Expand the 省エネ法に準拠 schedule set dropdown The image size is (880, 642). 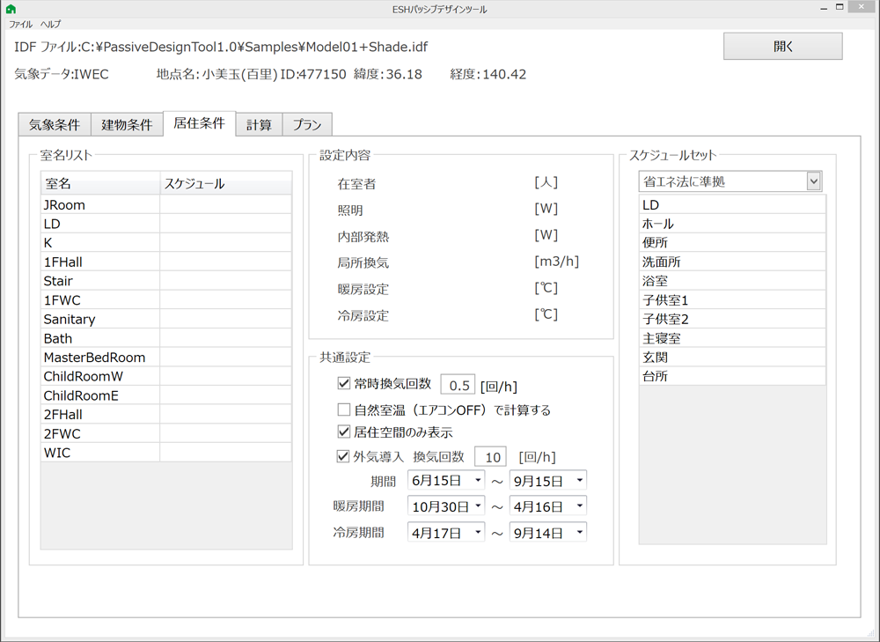pos(814,181)
